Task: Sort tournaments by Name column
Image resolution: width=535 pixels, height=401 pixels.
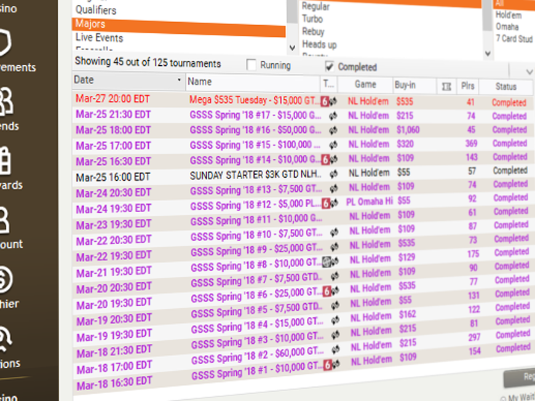Action: [x=253, y=82]
